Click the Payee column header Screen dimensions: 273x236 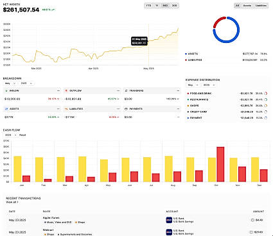pyautogui.click(x=46, y=212)
